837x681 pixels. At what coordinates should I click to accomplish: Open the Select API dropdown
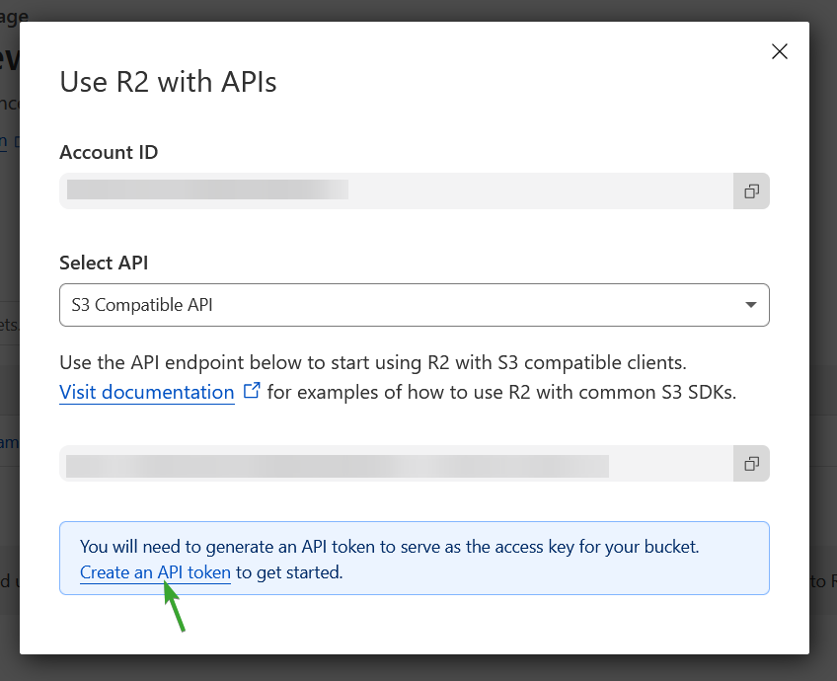click(415, 305)
